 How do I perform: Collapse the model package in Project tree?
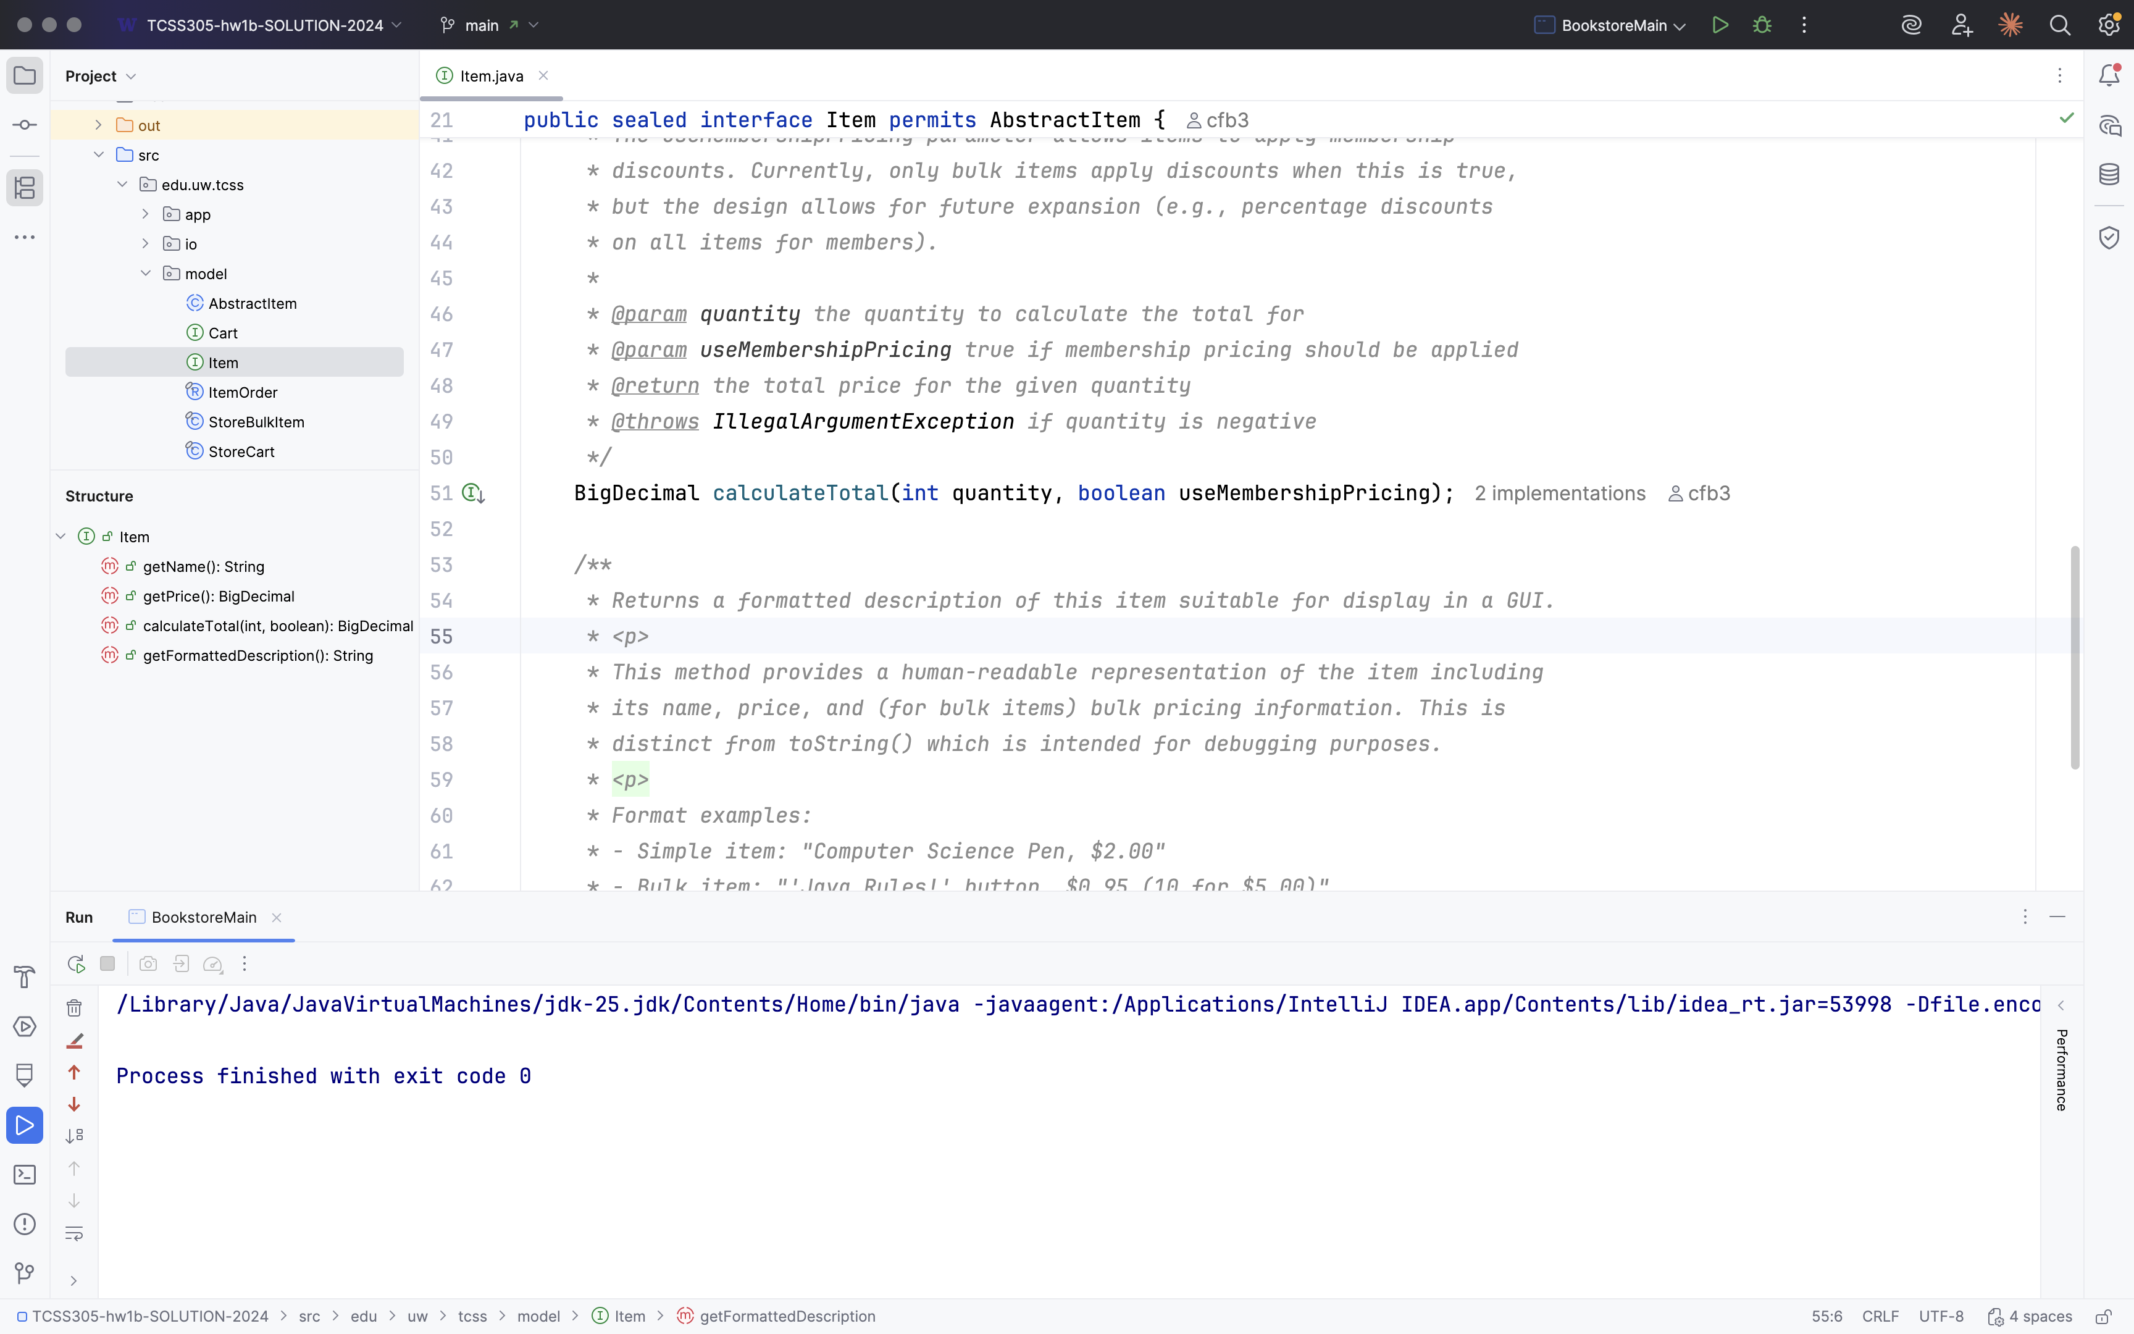(x=146, y=274)
